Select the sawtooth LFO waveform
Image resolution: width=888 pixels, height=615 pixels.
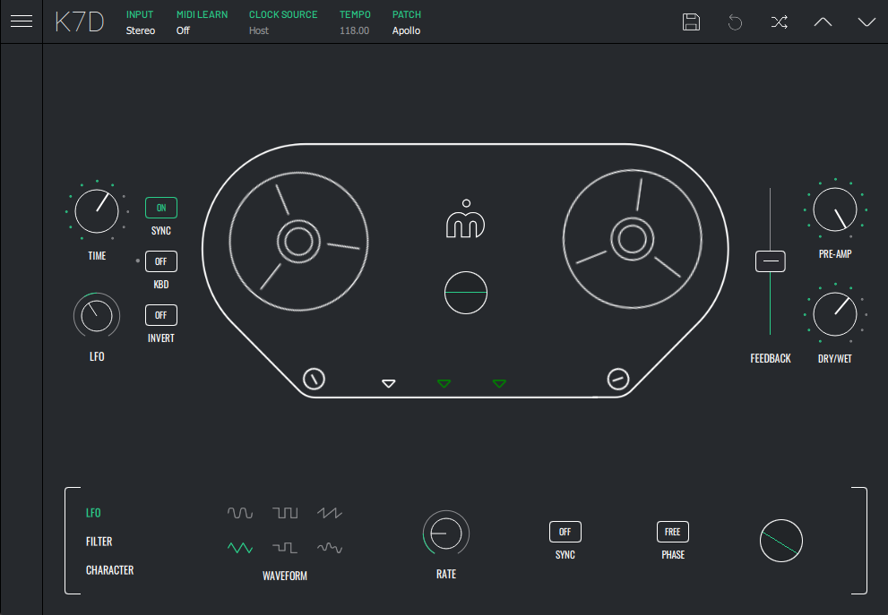[330, 513]
